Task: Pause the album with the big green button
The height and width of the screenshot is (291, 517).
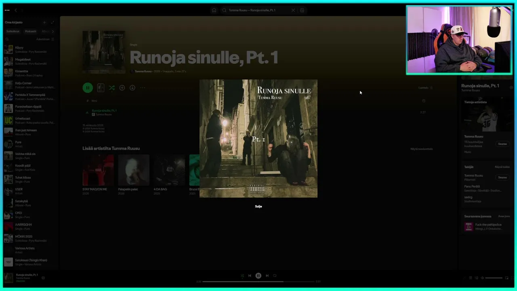Action: point(88,88)
